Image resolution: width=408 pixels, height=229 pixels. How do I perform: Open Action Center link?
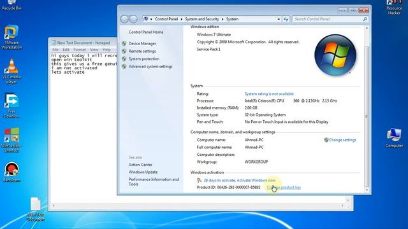pyautogui.click(x=140, y=165)
